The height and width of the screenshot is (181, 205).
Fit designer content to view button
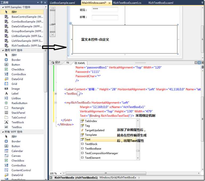(53, 35)
